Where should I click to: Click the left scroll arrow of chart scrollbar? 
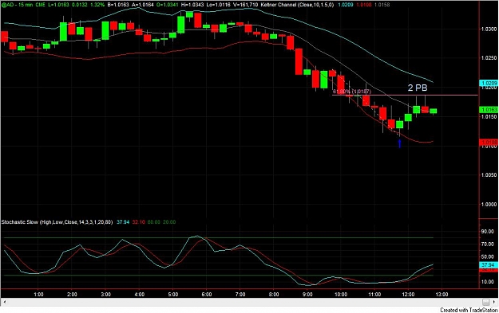pyautogui.click(x=4, y=302)
